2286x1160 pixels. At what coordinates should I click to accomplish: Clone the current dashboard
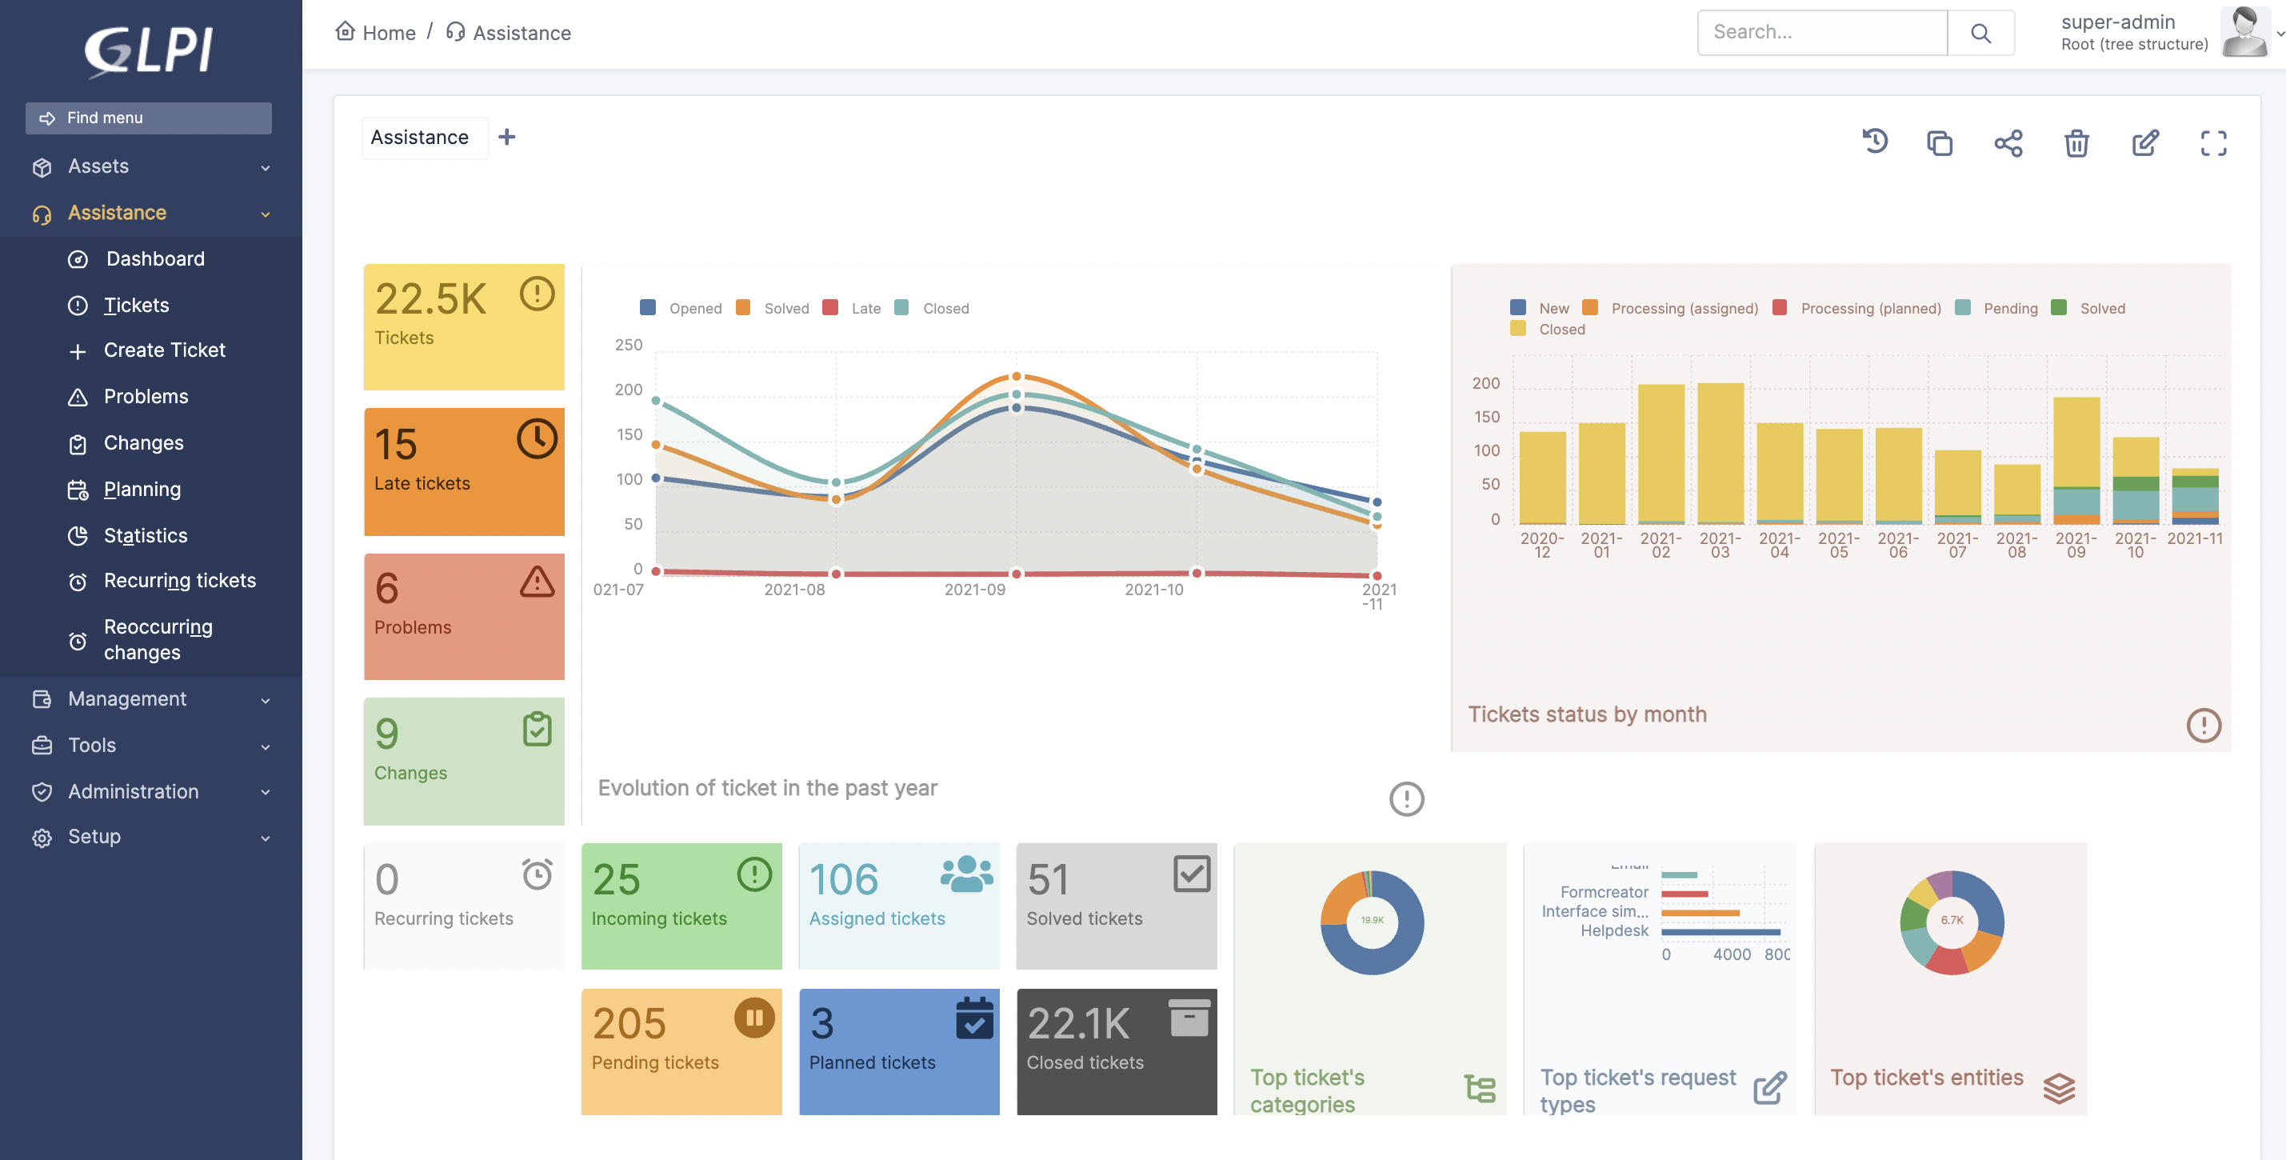coord(1940,143)
